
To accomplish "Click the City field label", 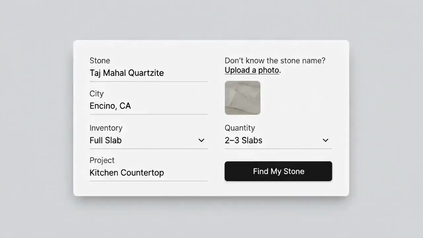I will 96,94.
